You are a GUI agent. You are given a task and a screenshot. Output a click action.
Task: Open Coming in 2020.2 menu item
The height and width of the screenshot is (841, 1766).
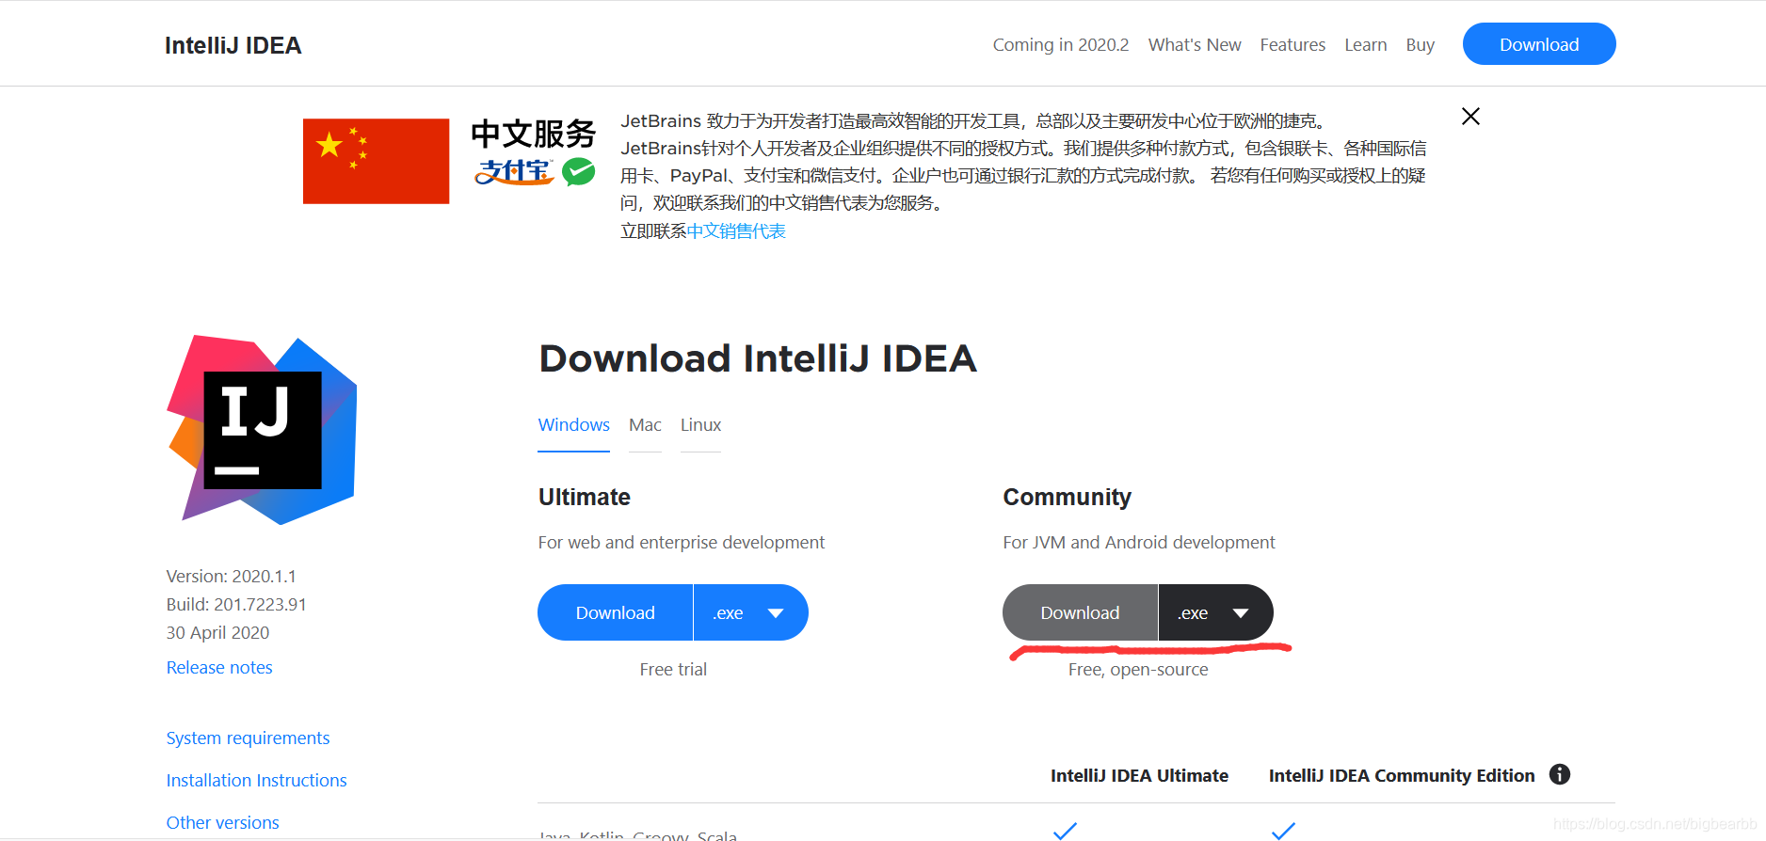1061,45
